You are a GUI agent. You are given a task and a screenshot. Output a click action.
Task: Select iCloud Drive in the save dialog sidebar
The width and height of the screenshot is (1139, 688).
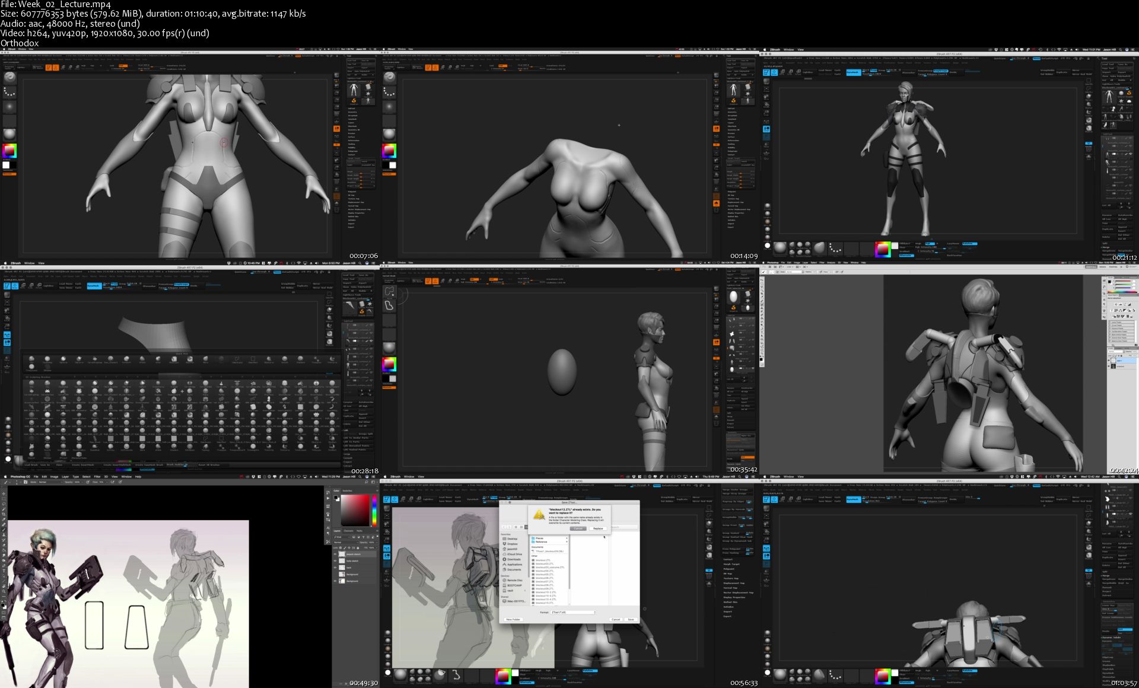coord(512,554)
